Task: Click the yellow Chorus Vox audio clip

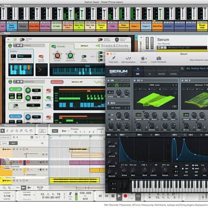Action: pos(74,180)
